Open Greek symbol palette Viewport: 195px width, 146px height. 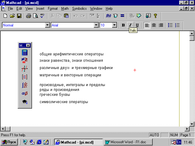(x=25, y=93)
